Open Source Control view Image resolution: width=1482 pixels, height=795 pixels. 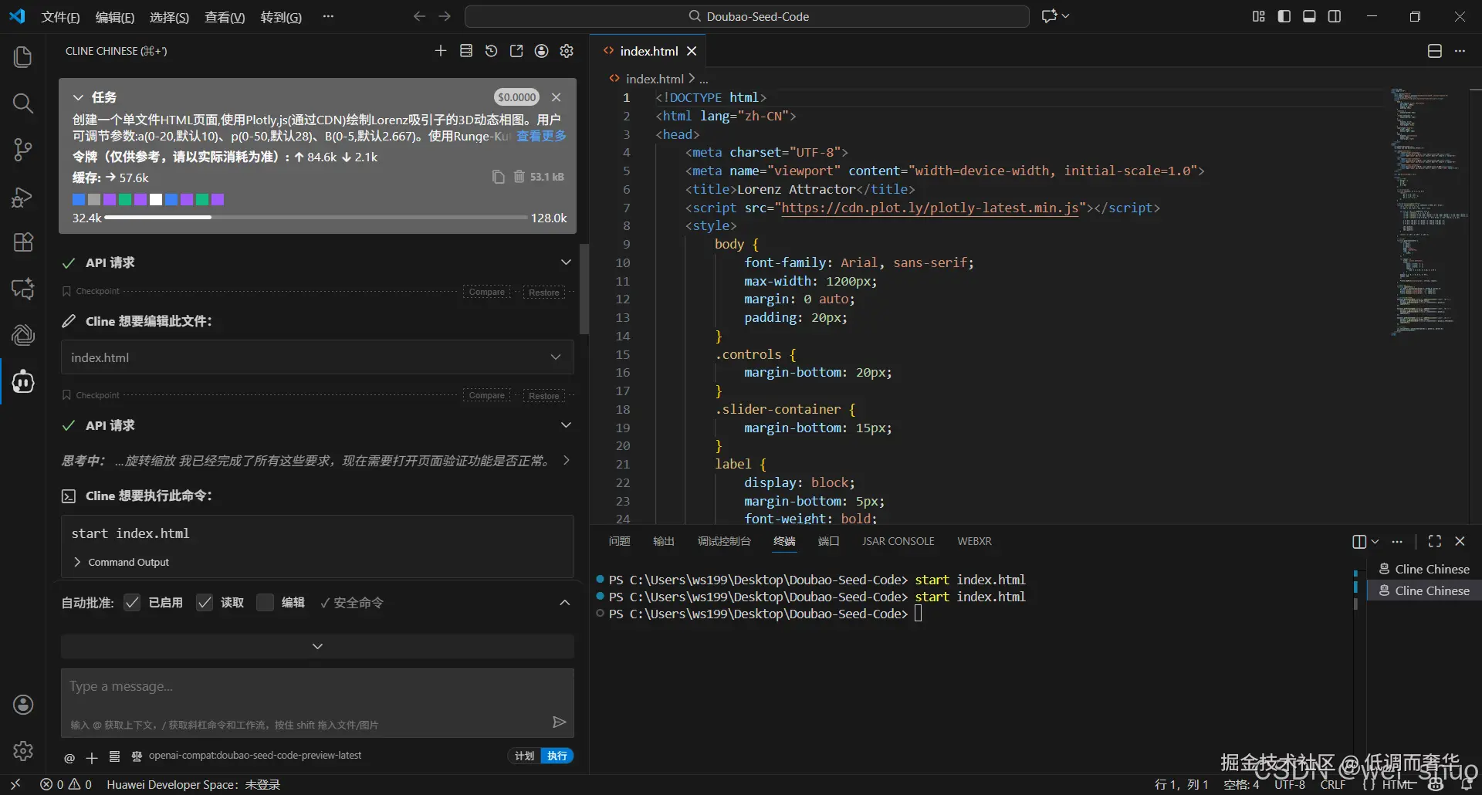pyautogui.click(x=22, y=150)
